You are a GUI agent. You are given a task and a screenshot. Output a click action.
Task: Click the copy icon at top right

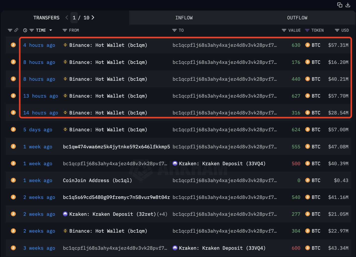pos(340,5)
